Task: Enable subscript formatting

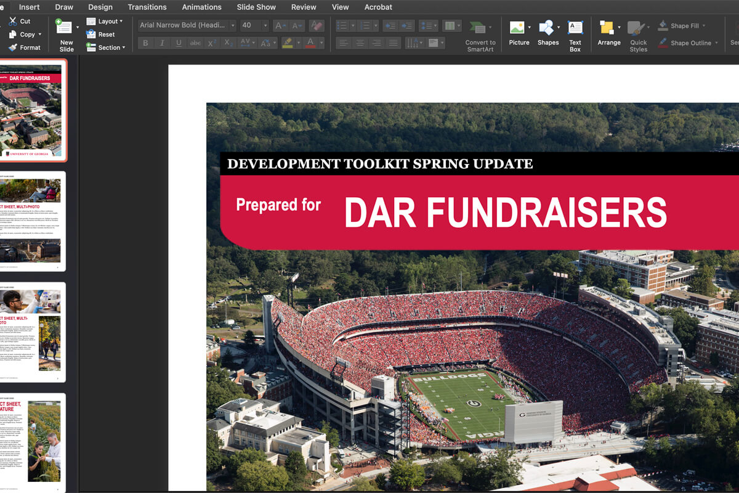Action: click(x=228, y=43)
